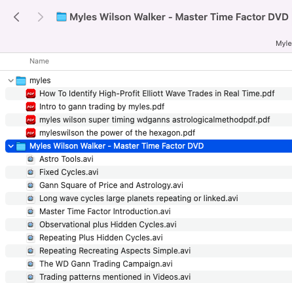Sort by the Name column header

pos(39,61)
